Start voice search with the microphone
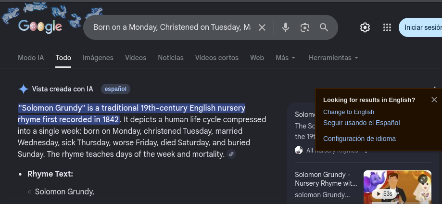This screenshot has height=204, width=442. (x=286, y=27)
